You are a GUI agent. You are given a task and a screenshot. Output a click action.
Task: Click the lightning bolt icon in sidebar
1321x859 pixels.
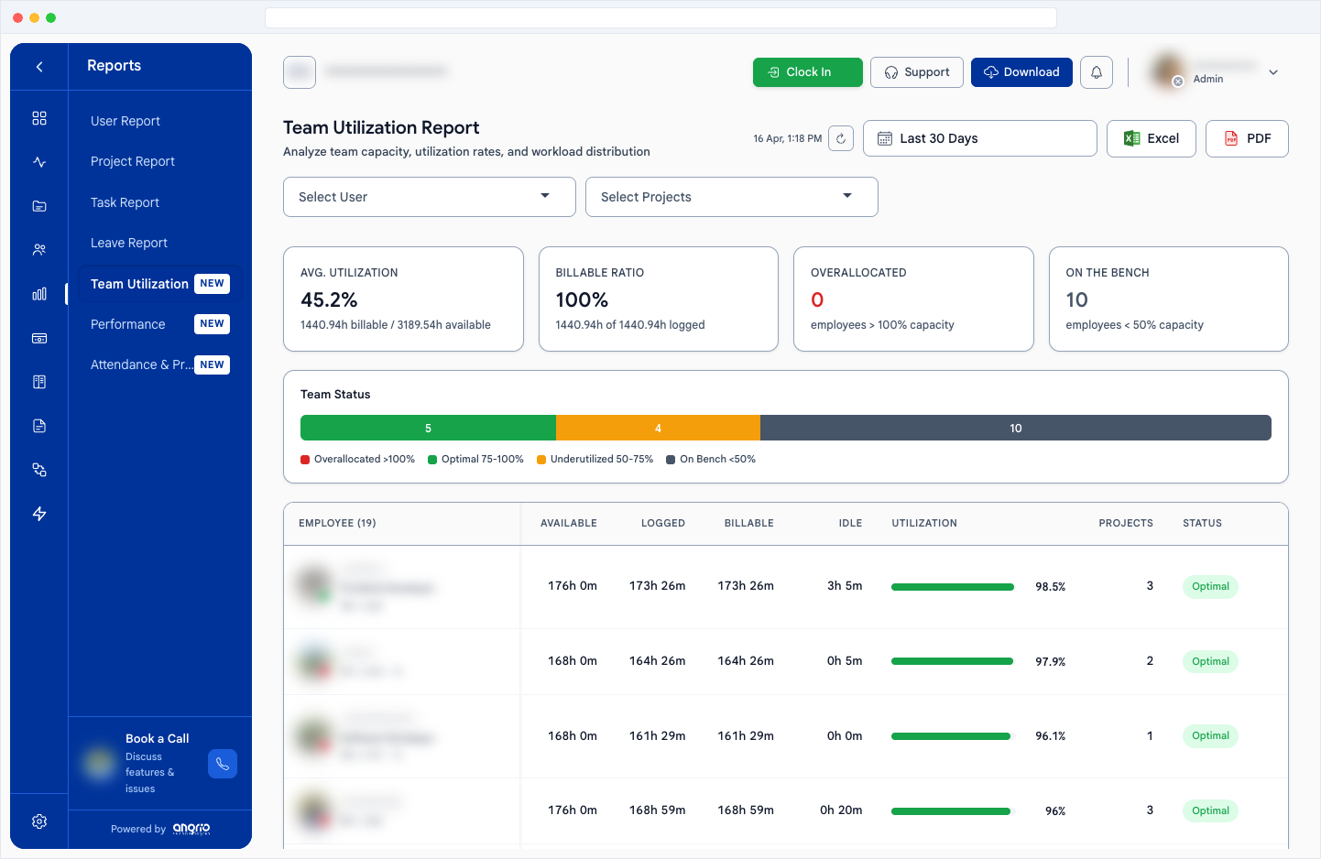(39, 514)
